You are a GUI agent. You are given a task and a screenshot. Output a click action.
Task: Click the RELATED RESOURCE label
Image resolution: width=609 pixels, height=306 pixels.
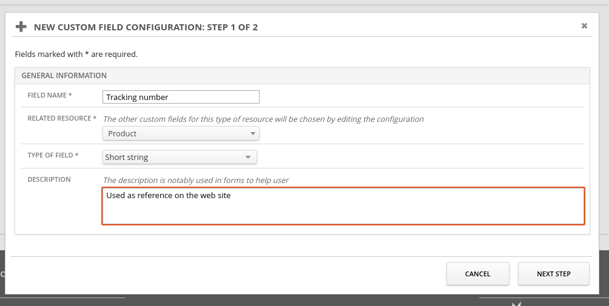tap(62, 118)
